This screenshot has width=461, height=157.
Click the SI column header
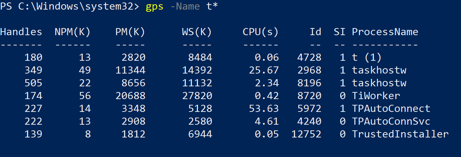click(x=340, y=32)
